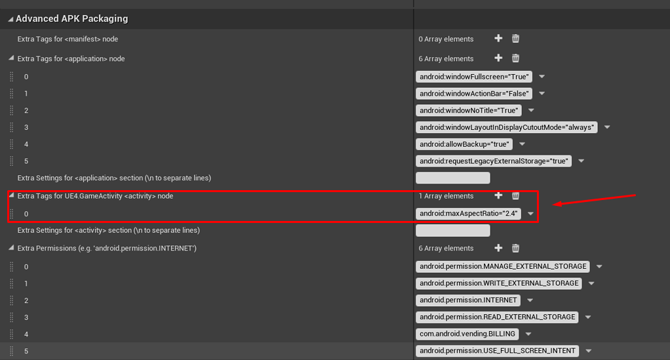
Task: Edit the windowLayoutInDisplayCutoutMode field
Action: click(507, 127)
